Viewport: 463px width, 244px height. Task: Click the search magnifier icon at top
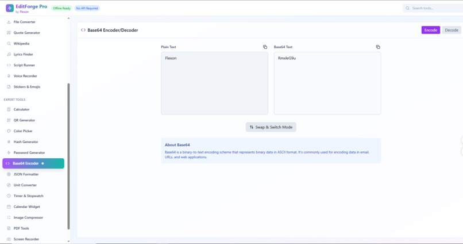pyautogui.click(x=407, y=8)
